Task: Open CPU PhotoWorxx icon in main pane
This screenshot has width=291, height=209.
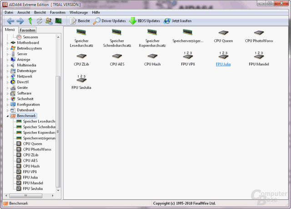Action: coord(259,33)
